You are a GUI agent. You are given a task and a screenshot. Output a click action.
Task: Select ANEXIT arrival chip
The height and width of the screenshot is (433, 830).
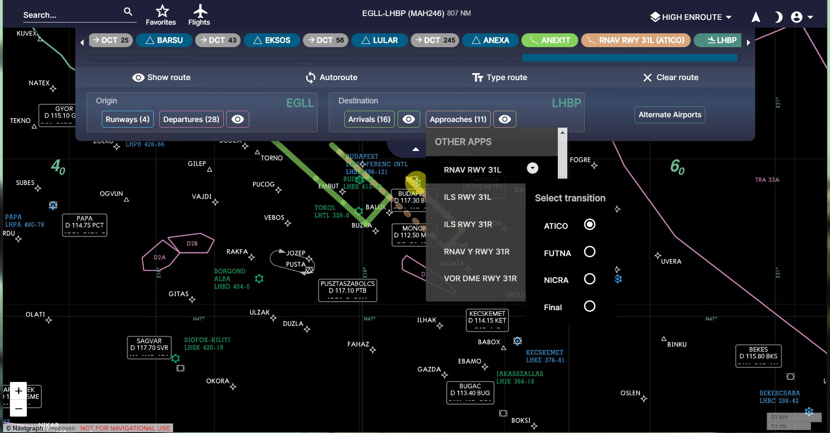[x=550, y=40]
